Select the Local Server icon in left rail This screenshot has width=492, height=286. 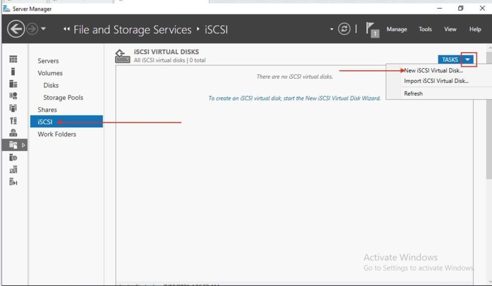coord(14,71)
